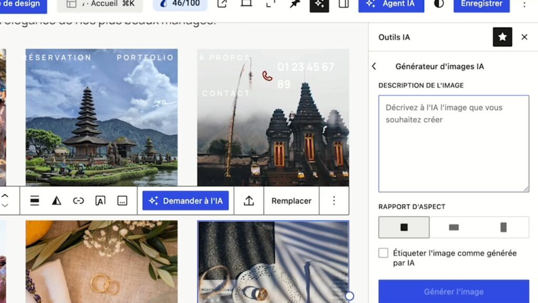Select the ring on lace doily image
The width and height of the screenshot is (538, 303).
[273, 262]
